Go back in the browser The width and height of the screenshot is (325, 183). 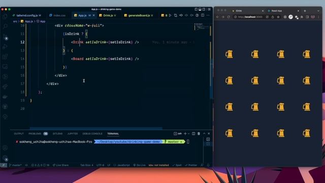217,17
